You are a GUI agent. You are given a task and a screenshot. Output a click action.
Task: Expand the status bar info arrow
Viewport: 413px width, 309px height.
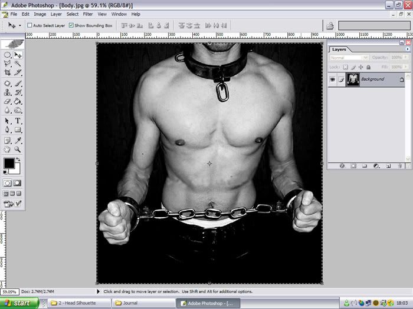(99, 291)
